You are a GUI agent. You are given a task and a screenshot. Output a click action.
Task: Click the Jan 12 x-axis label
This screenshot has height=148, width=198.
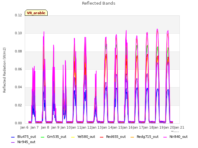86,127
